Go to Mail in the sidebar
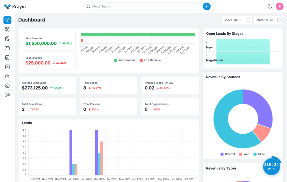287x182 pixels. (x=8, y=48)
